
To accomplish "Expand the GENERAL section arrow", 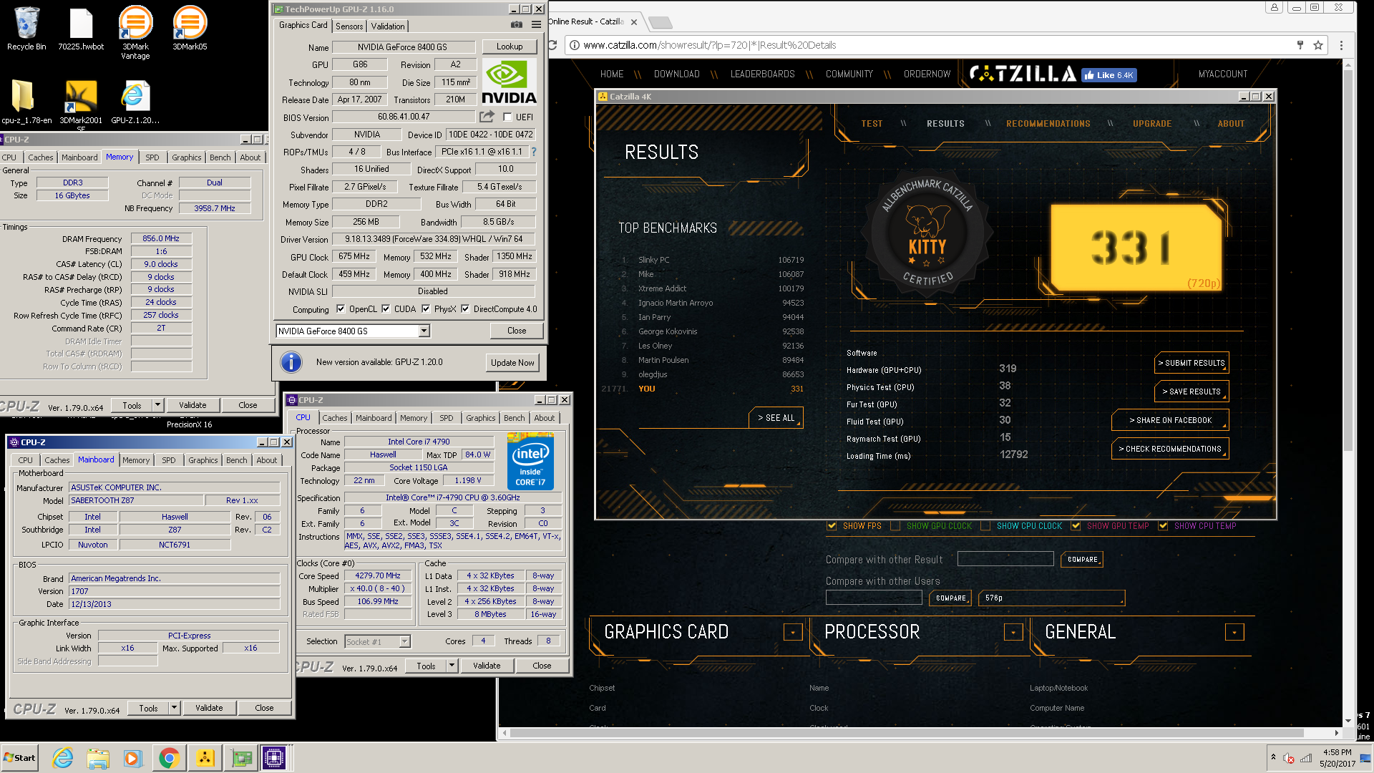I will coord(1234,632).
